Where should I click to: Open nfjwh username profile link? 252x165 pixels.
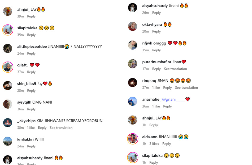pyautogui.click(x=147, y=43)
